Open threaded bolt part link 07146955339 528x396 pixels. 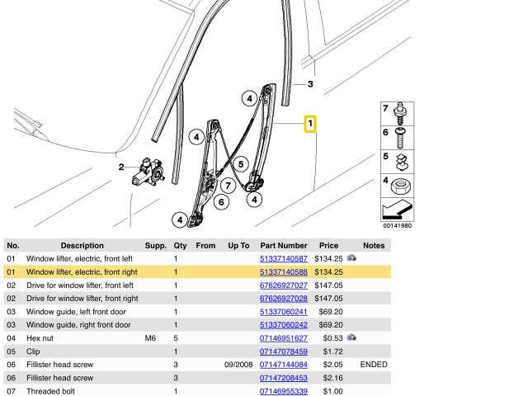(283, 391)
